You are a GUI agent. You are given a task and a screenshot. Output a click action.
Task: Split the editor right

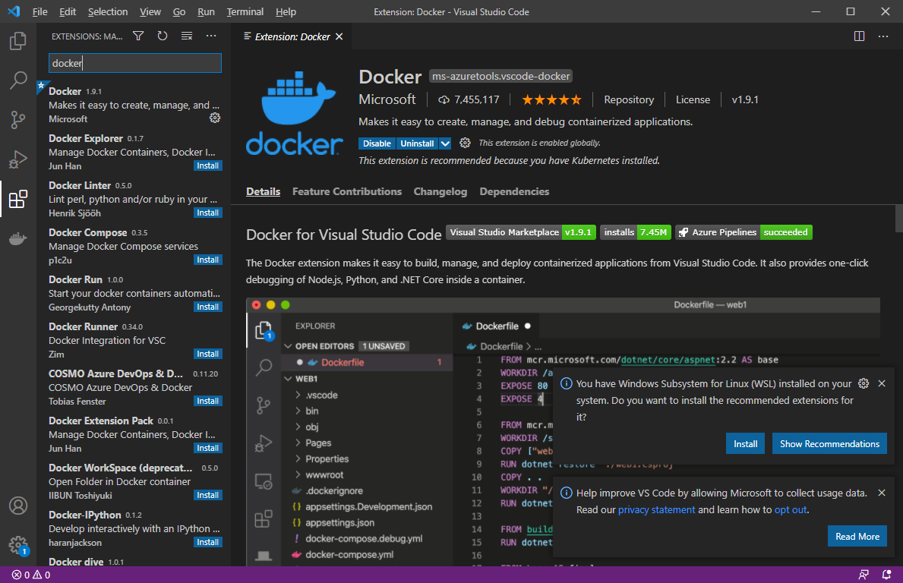coord(859,36)
